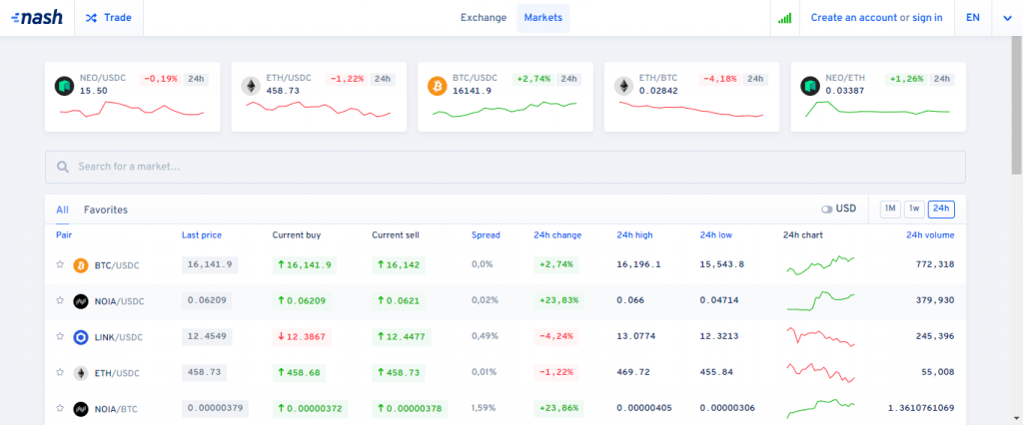Click the 0.06209 last price value

(x=207, y=300)
